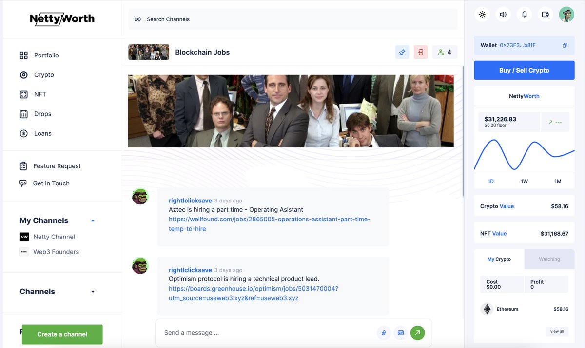
Task: Click the Netty Channel logo icon
Action: [24, 237]
